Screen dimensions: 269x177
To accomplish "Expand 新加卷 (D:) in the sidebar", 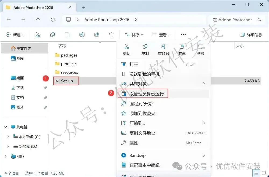I will click(x=8, y=146).
